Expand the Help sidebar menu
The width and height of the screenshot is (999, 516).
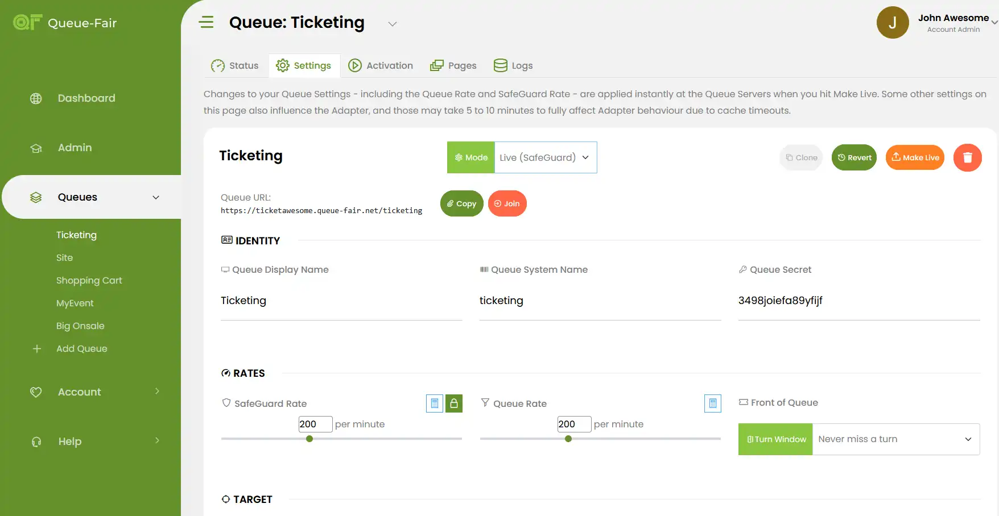point(157,441)
